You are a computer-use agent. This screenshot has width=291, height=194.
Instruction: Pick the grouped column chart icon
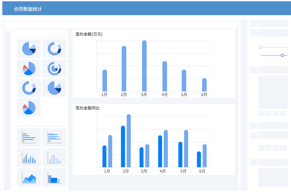(x=29, y=157)
